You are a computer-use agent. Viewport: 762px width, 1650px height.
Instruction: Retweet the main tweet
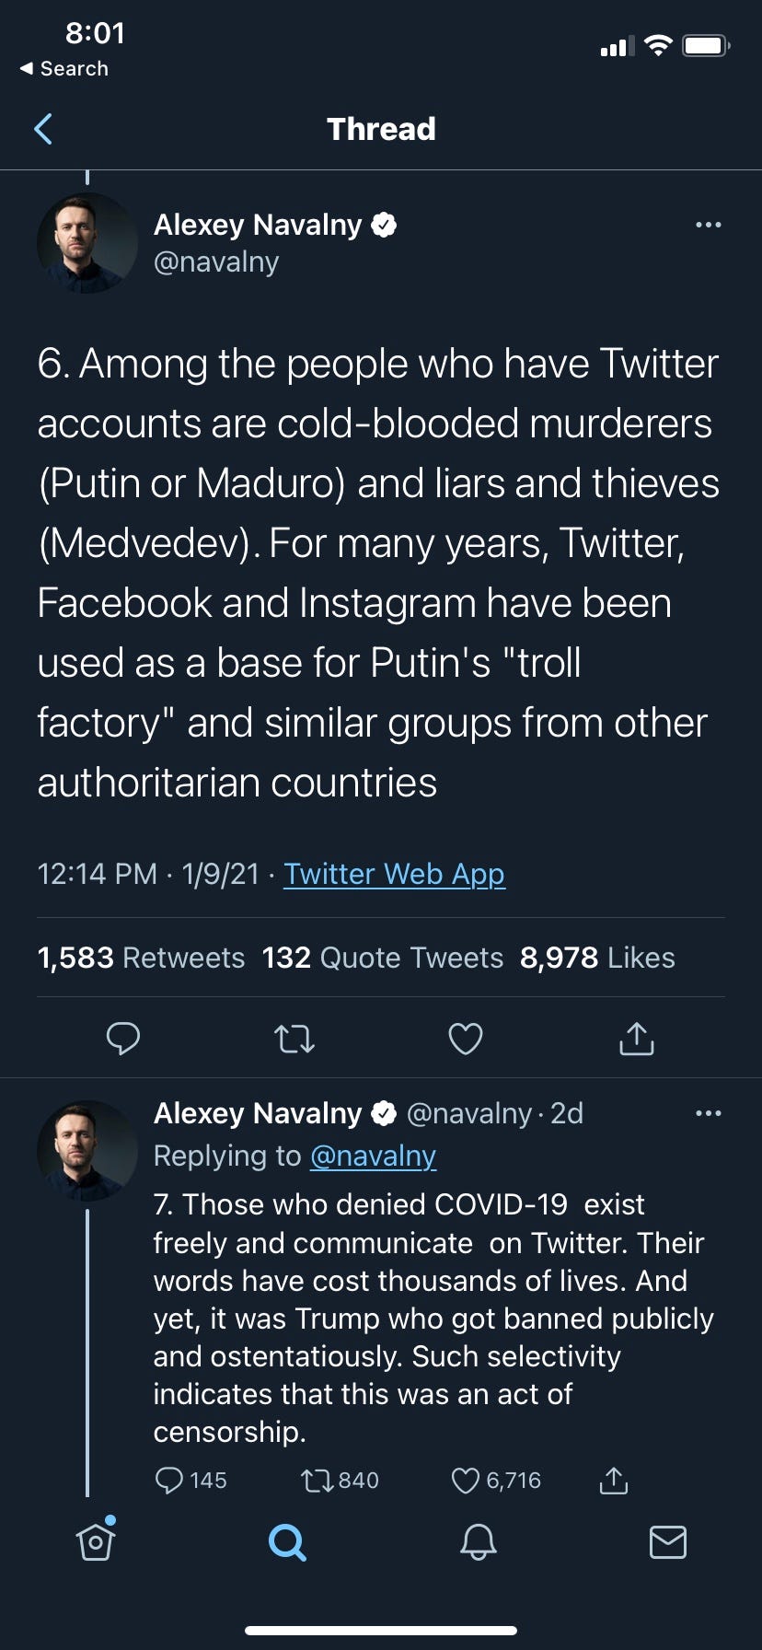294,1039
